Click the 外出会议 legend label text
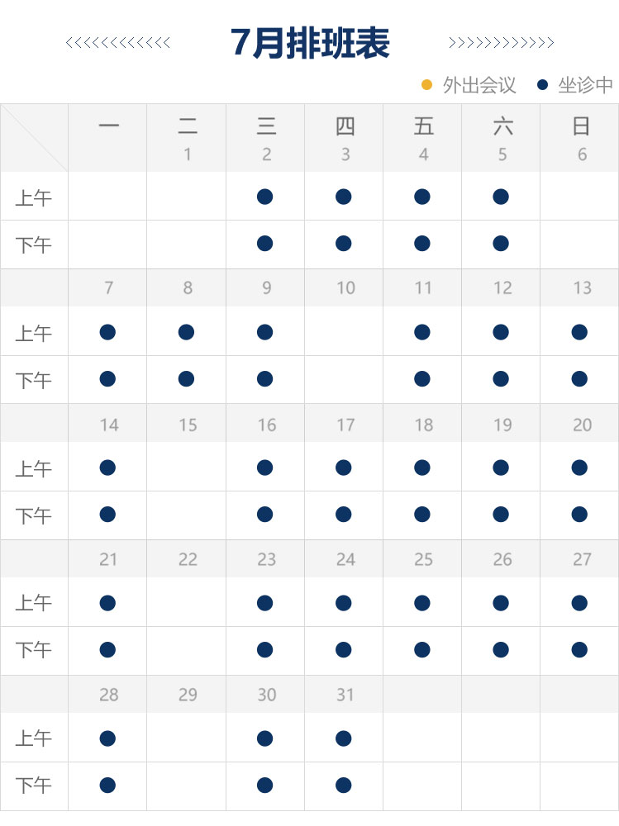 click(479, 85)
